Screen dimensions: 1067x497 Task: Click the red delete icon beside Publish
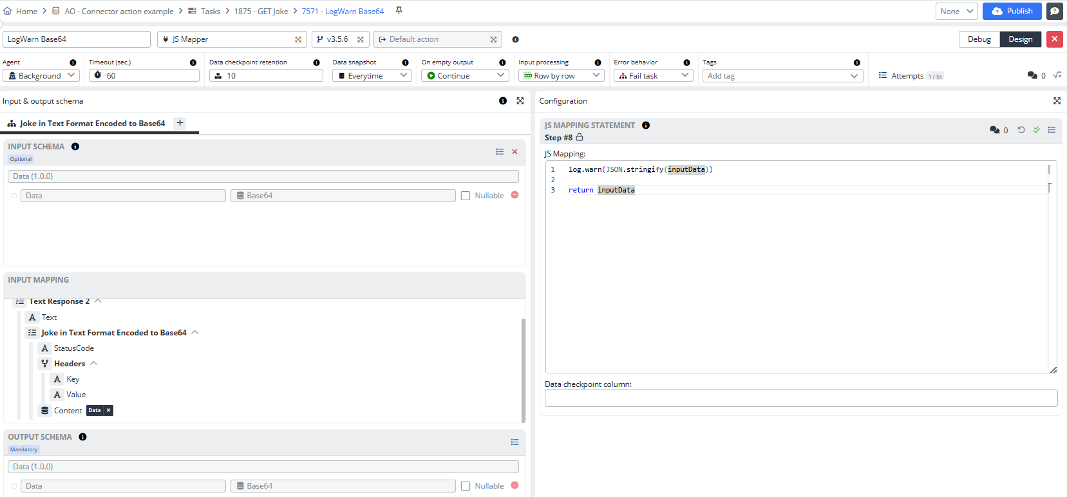click(1054, 39)
